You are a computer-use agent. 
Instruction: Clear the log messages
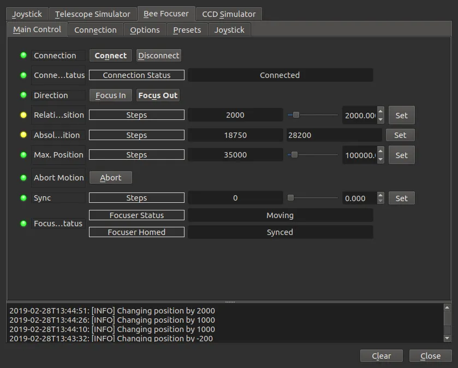(381, 356)
